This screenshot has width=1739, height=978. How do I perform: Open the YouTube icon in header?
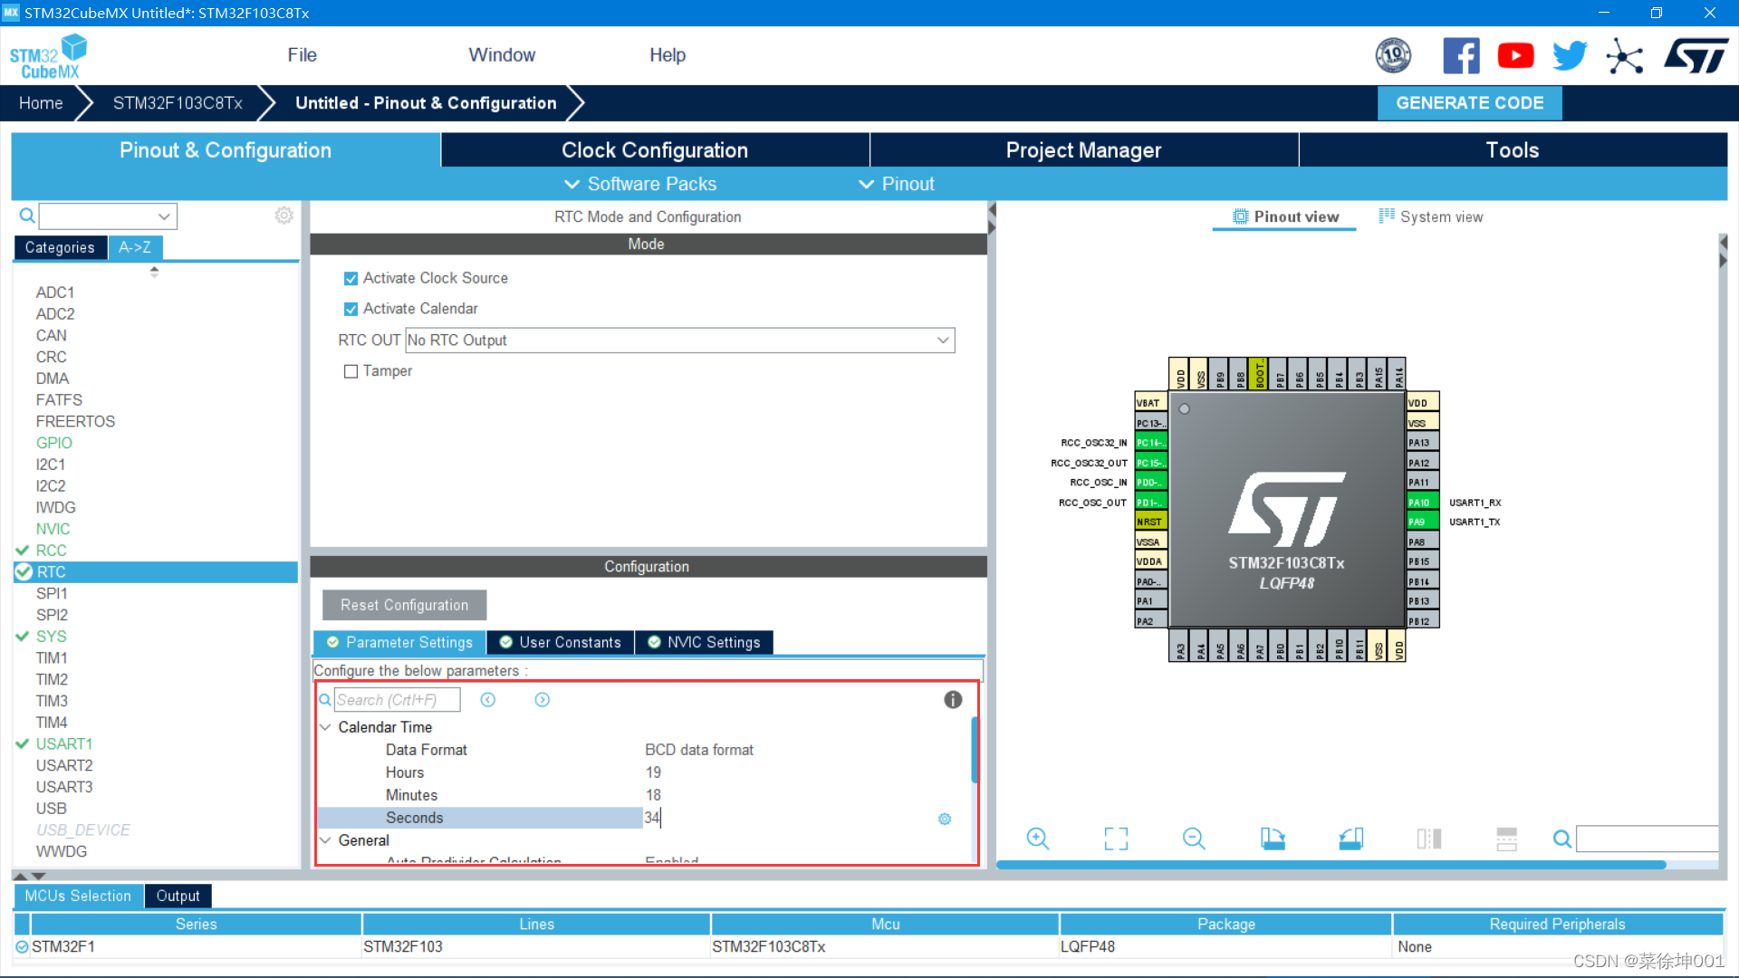click(x=1515, y=56)
